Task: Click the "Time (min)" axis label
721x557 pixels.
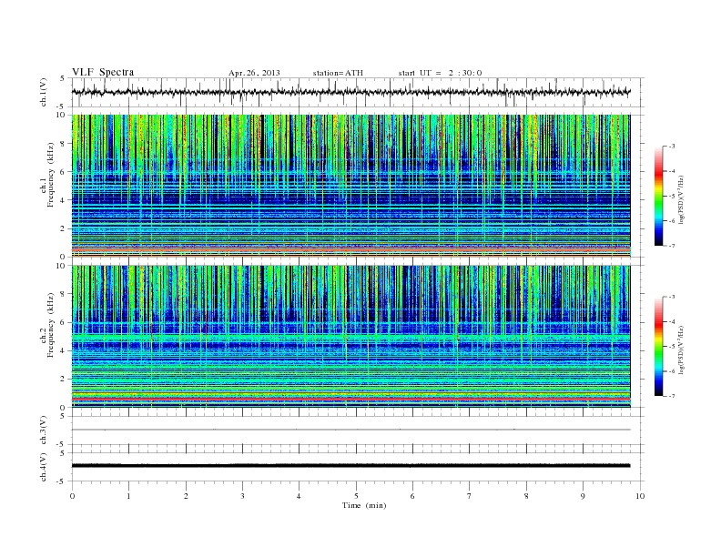Action: [x=364, y=505]
